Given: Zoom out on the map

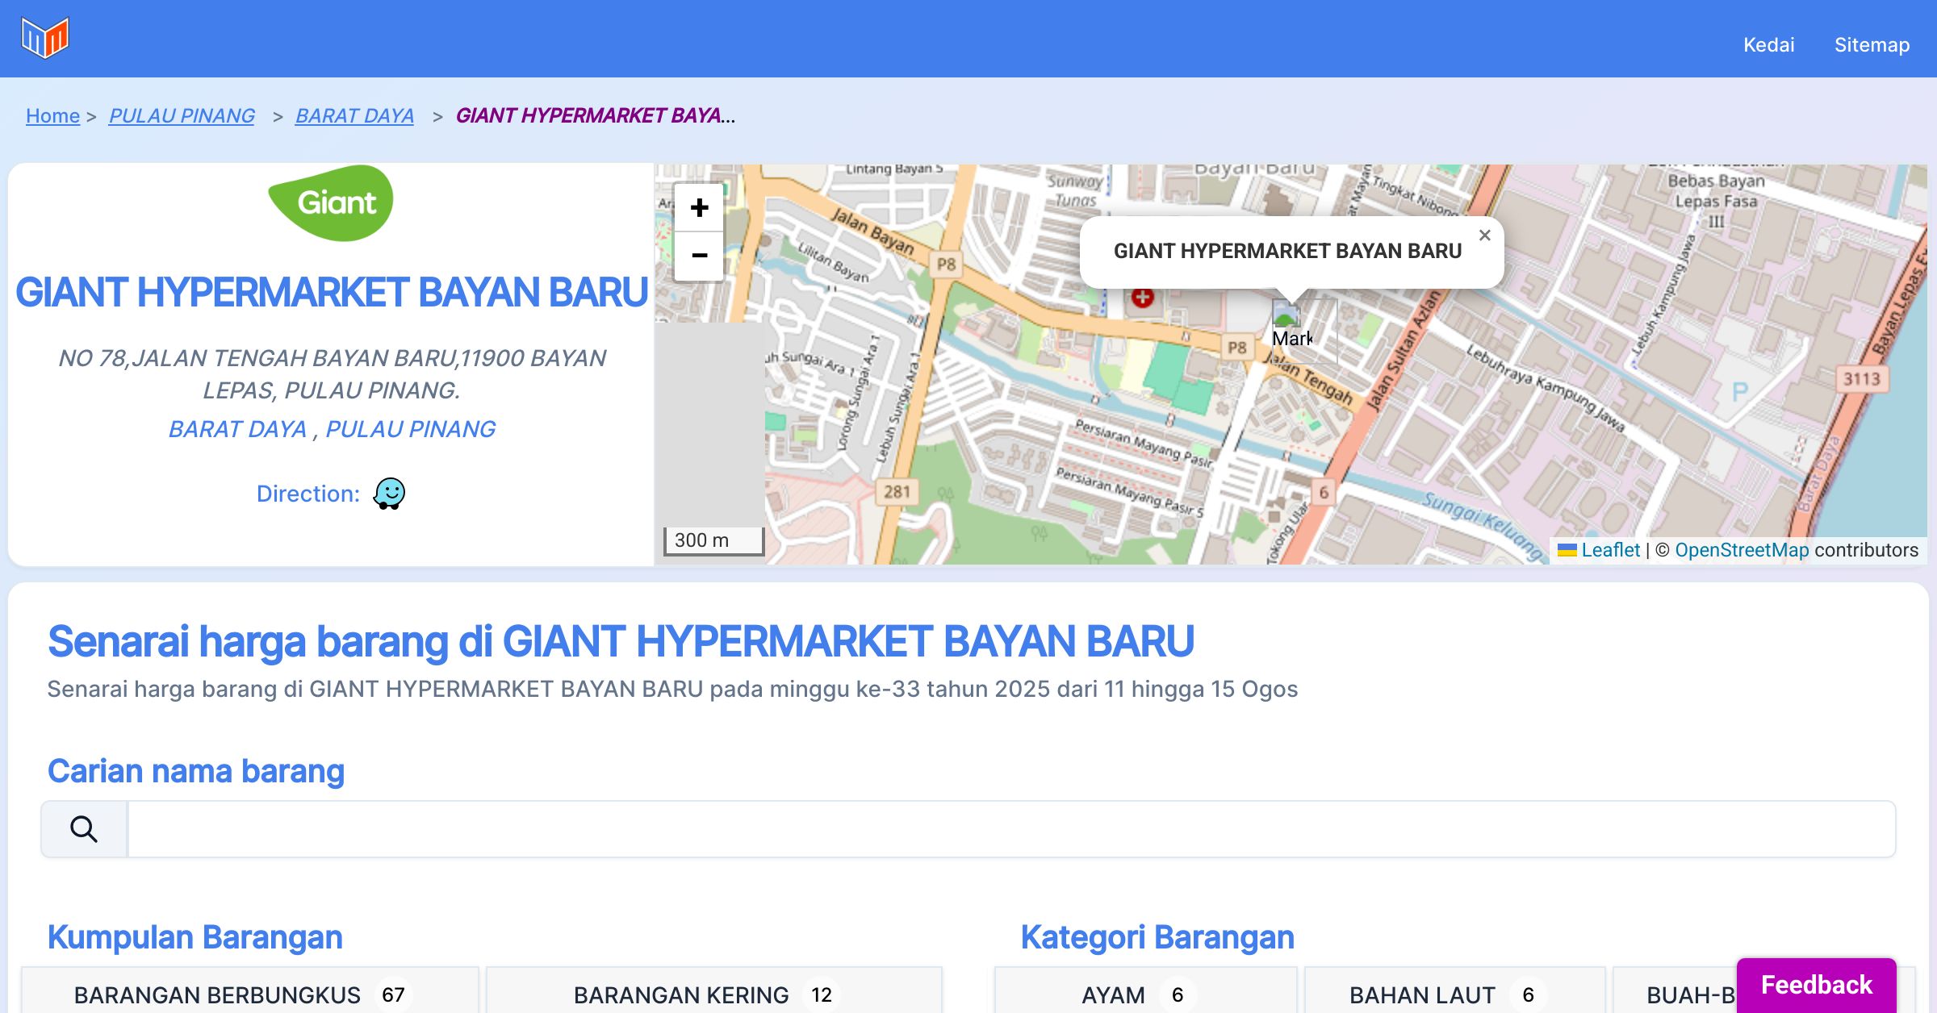Looking at the screenshot, I should coord(699,256).
